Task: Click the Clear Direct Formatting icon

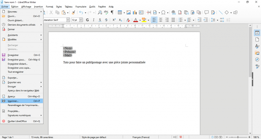Action: pyautogui.click(x=128, y=20)
